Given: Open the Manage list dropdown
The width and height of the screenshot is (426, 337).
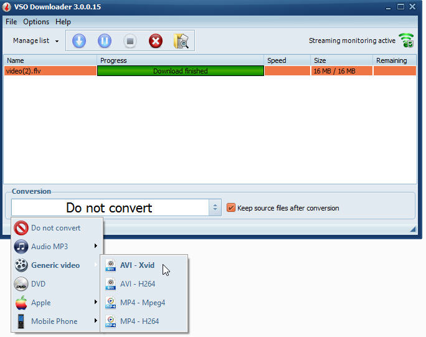Looking at the screenshot, I should click(36, 40).
